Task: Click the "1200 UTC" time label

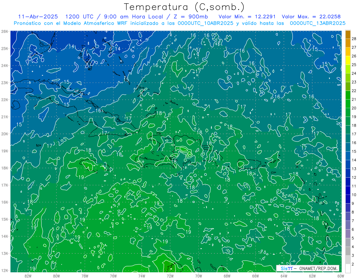Action: (x=79, y=17)
